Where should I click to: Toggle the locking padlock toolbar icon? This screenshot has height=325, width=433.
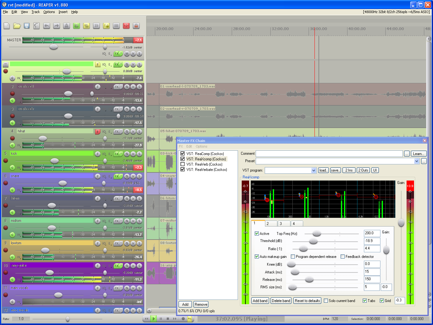[x=136, y=26]
